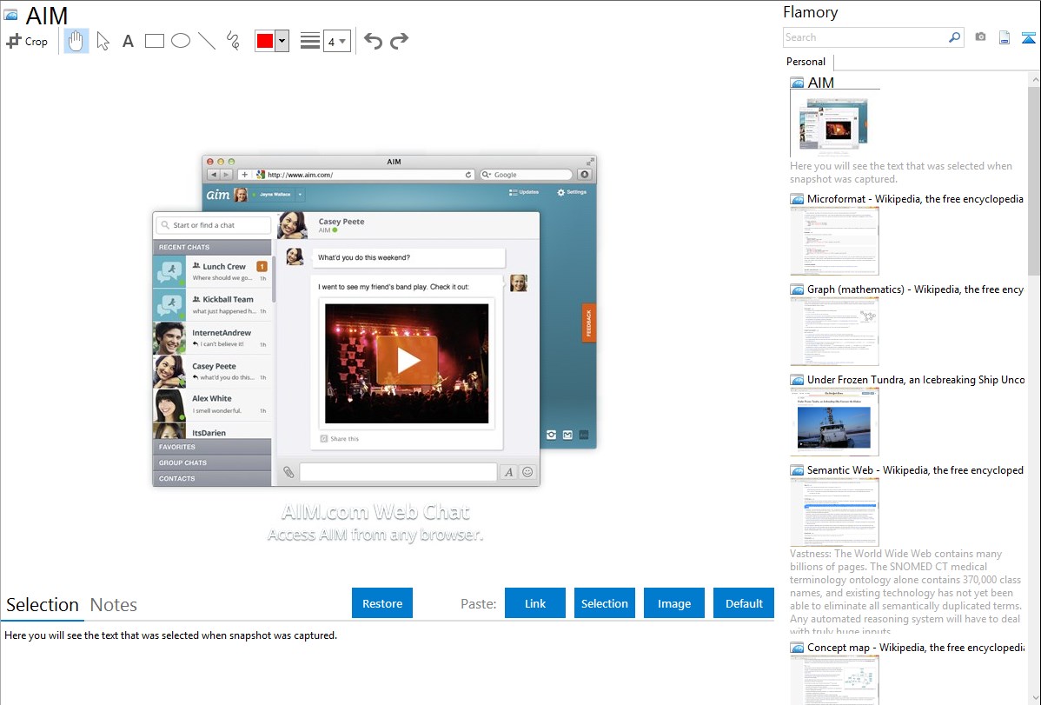This screenshot has width=1041, height=705.
Task: Click the 'Share this' checkbox under the video
Action: (x=324, y=438)
